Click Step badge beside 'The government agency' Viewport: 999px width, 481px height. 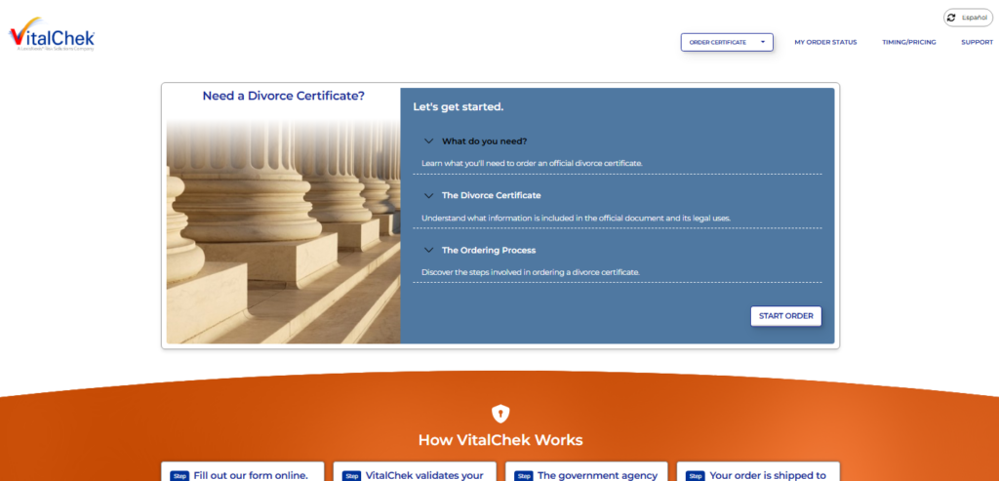pos(523,476)
